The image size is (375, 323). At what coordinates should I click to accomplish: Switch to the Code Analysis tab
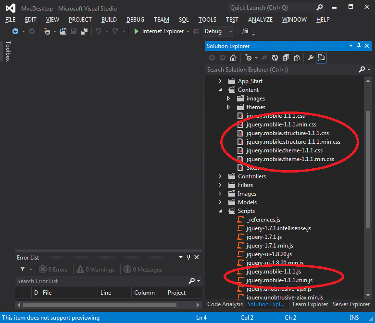click(x=225, y=304)
